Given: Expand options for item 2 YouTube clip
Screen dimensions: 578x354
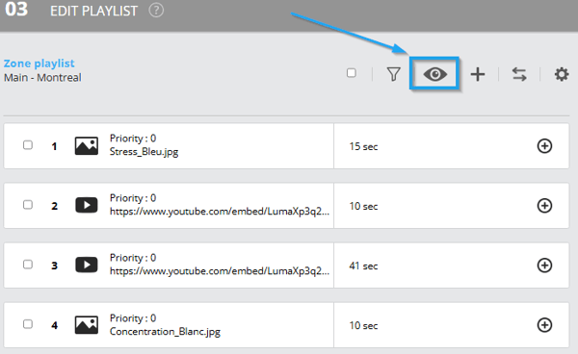Looking at the screenshot, I should (544, 206).
